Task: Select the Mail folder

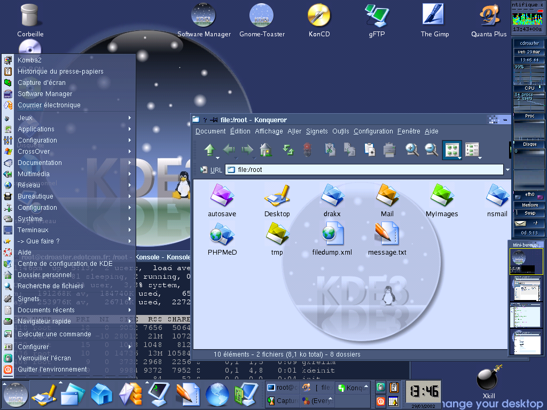Action: coord(387,201)
